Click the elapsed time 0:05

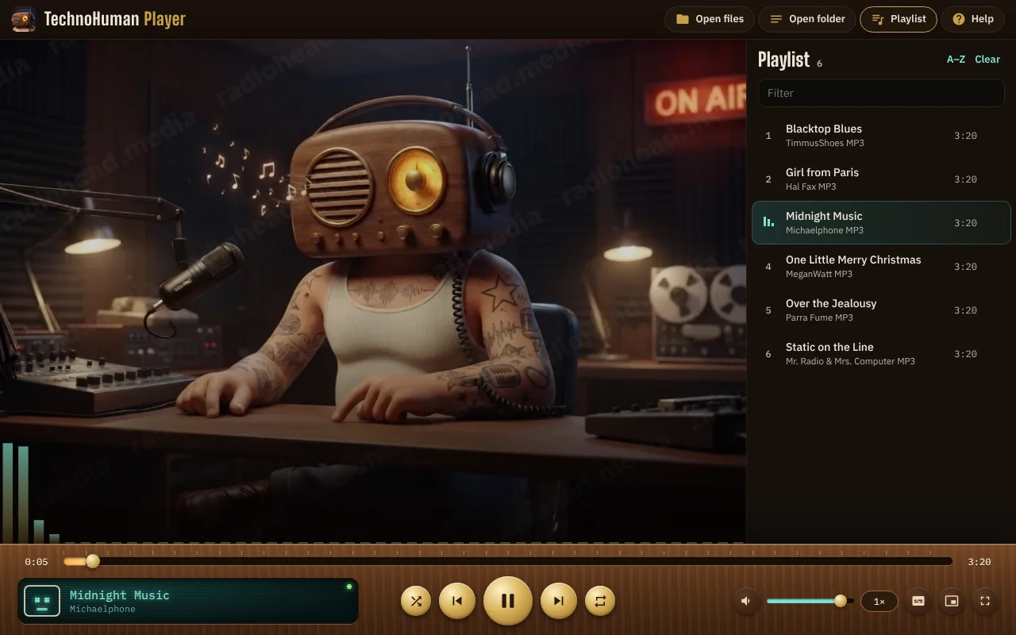pos(37,562)
